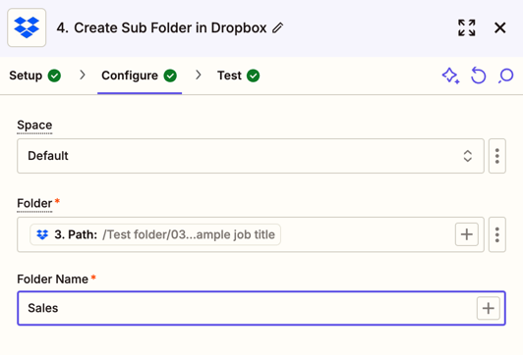Open the Space Default dropdown

tap(251, 156)
